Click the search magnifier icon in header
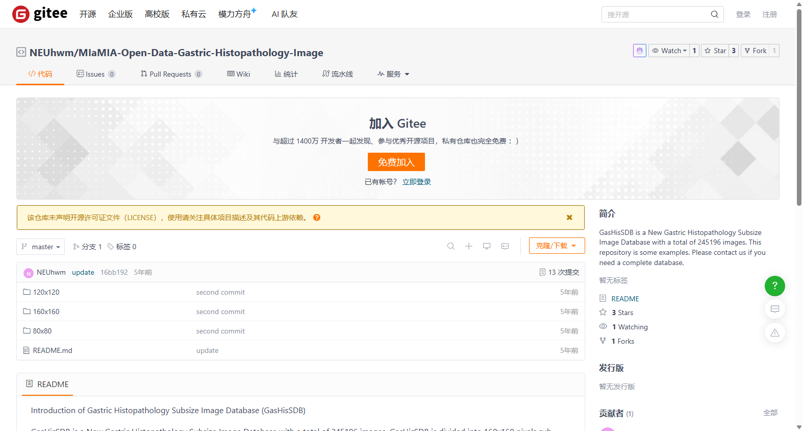 point(715,14)
